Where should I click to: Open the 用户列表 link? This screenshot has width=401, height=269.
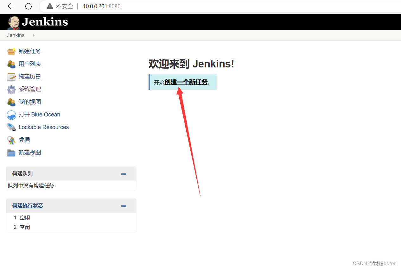click(x=30, y=64)
